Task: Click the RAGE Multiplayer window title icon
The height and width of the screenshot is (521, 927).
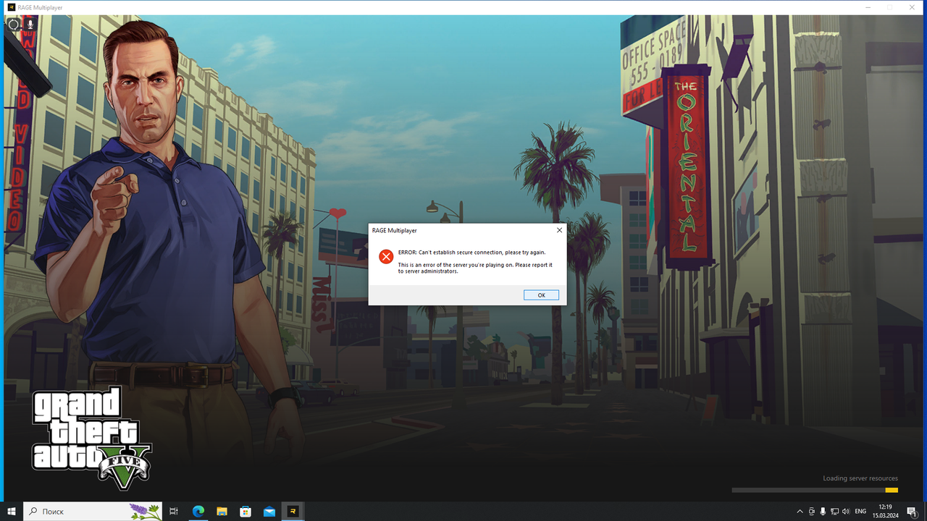Action: click(x=11, y=7)
